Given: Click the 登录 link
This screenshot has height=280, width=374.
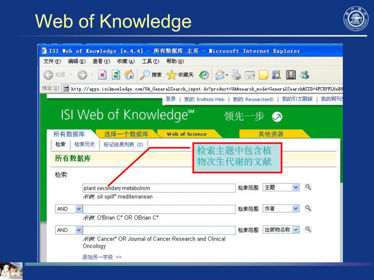Looking at the screenshot, I should 170,99.
